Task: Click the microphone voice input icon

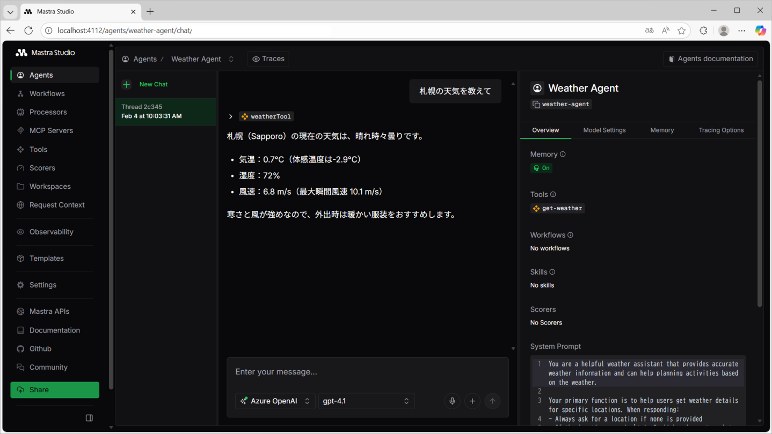Action: 452,401
